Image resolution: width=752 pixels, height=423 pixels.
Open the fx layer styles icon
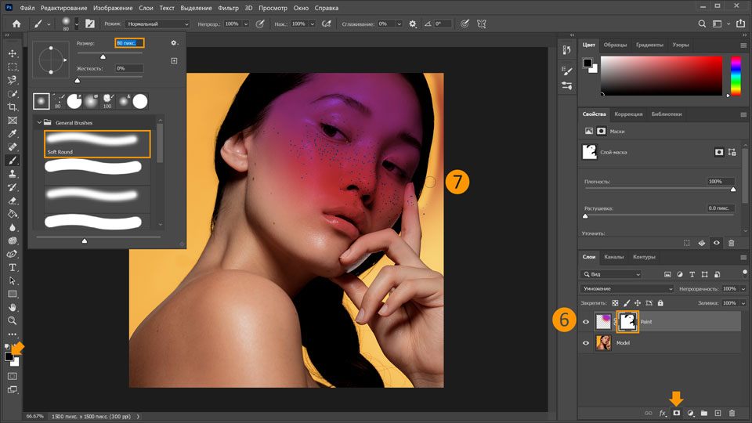[663, 413]
